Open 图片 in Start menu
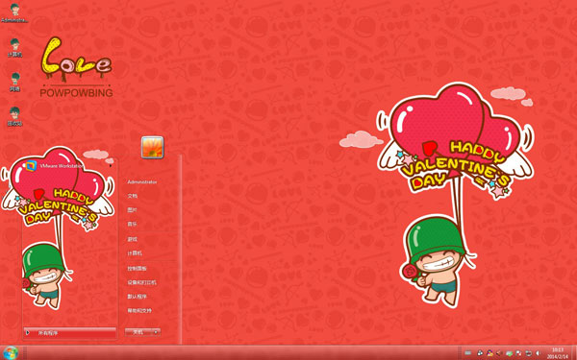Screen dimensions: 577x360 132,210
